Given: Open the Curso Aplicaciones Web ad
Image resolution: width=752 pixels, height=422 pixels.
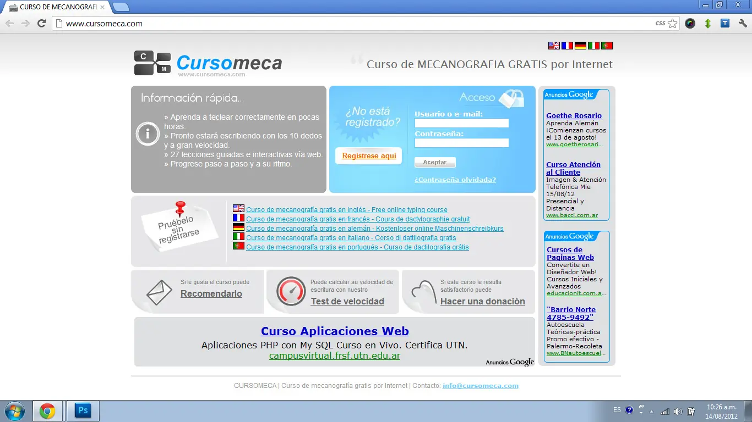Looking at the screenshot, I should (335, 331).
